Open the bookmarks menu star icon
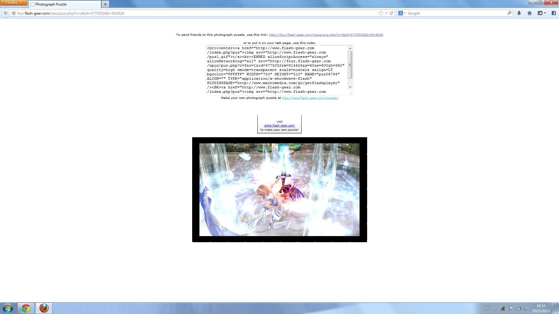The height and width of the screenshot is (314, 559). tap(540, 13)
